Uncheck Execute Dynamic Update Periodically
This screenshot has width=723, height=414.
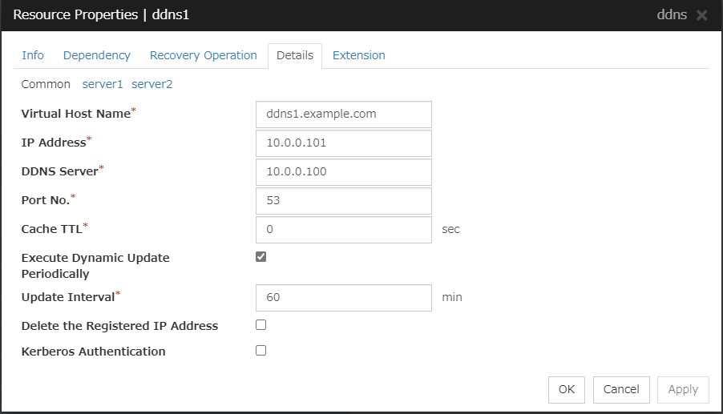(261, 257)
